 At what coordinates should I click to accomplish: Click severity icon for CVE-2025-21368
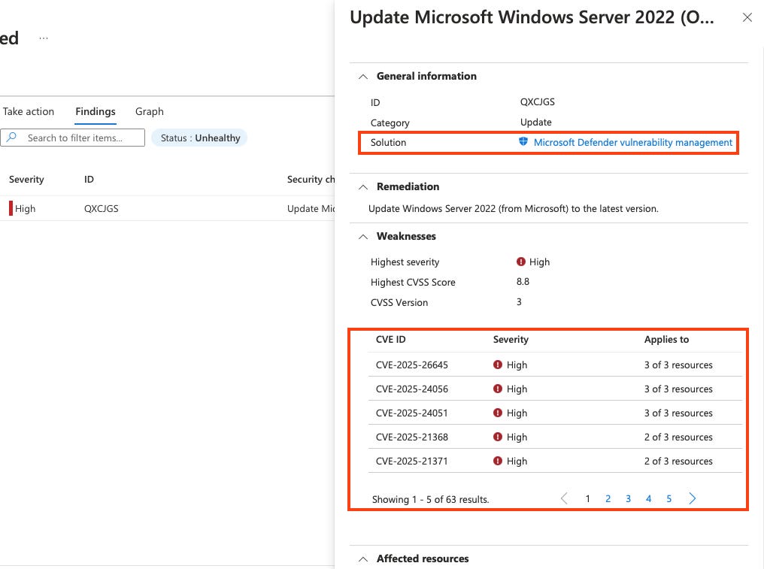(498, 437)
